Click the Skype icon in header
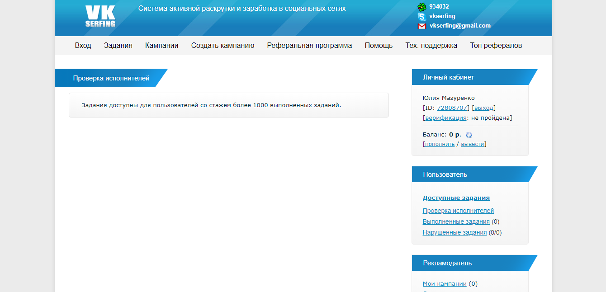 [x=421, y=16]
